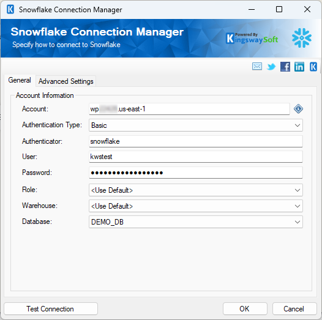
Task: Click the Role label
Action: pyautogui.click(x=29, y=190)
